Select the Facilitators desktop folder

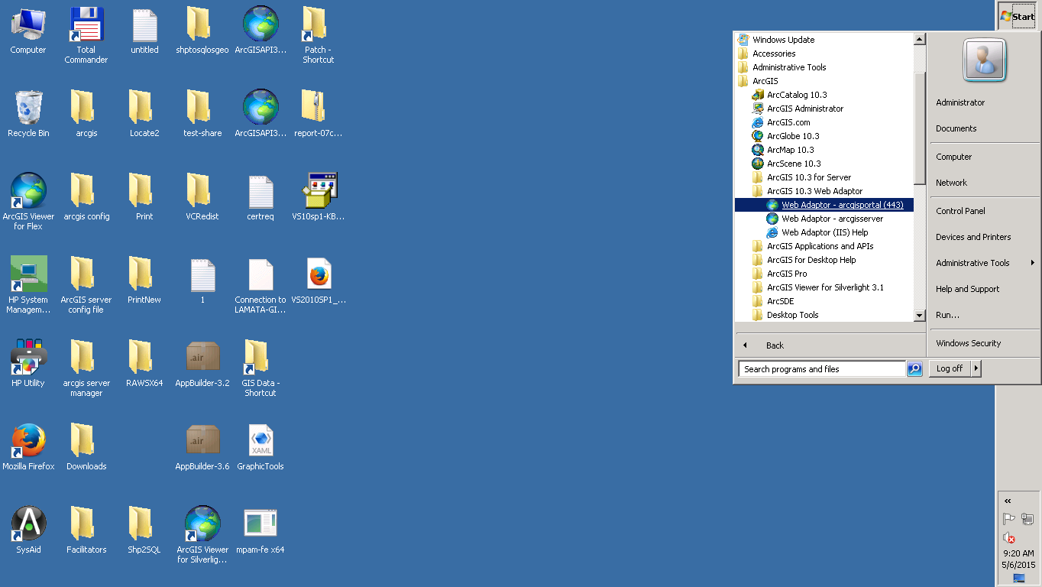[x=86, y=530]
